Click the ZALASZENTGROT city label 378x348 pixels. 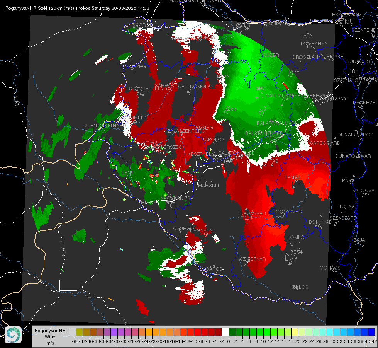(188, 131)
